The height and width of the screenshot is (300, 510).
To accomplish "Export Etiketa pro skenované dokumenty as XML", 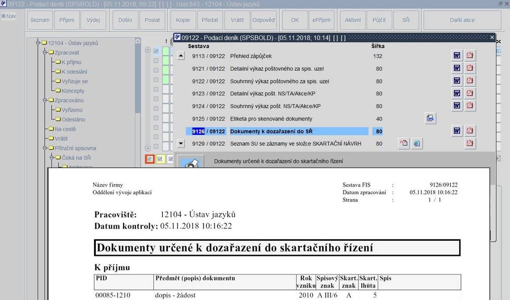I will [x=431, y=118].
